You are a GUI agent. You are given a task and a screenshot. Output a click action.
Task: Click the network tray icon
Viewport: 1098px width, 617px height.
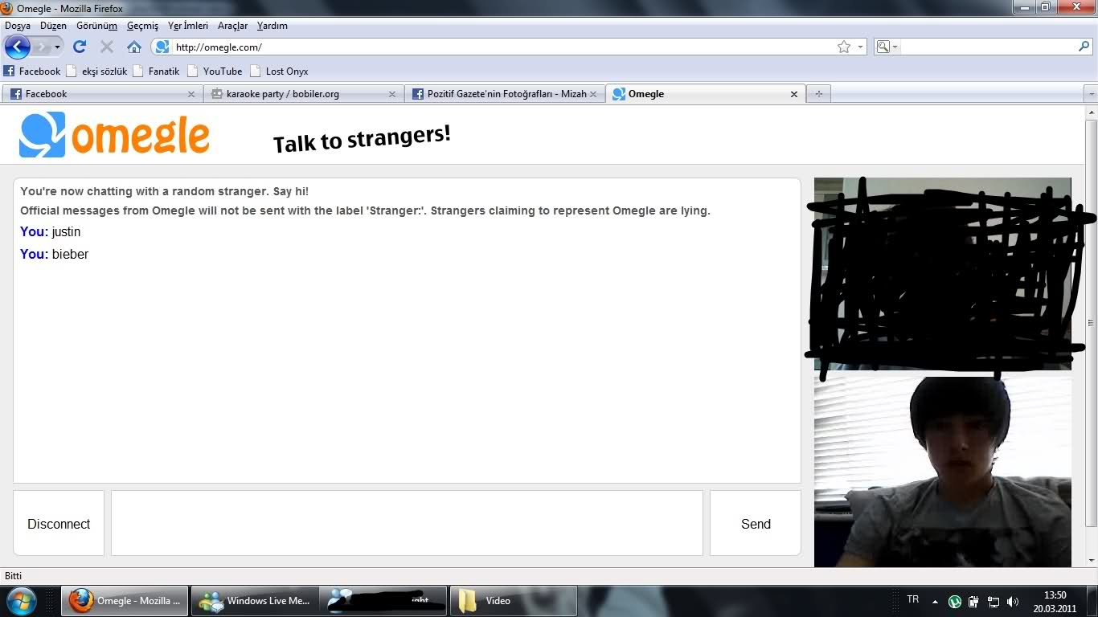[x=994, y=601]
